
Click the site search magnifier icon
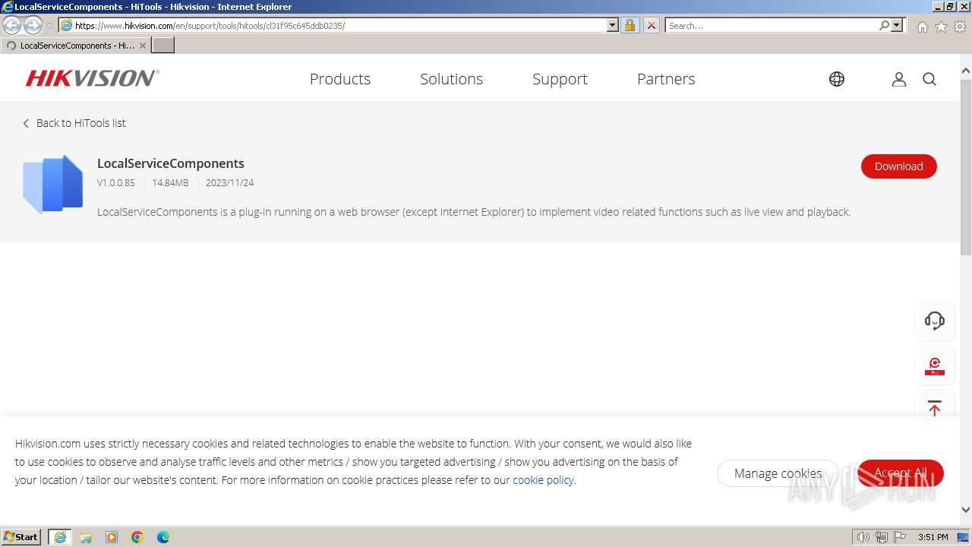point(929,79)
